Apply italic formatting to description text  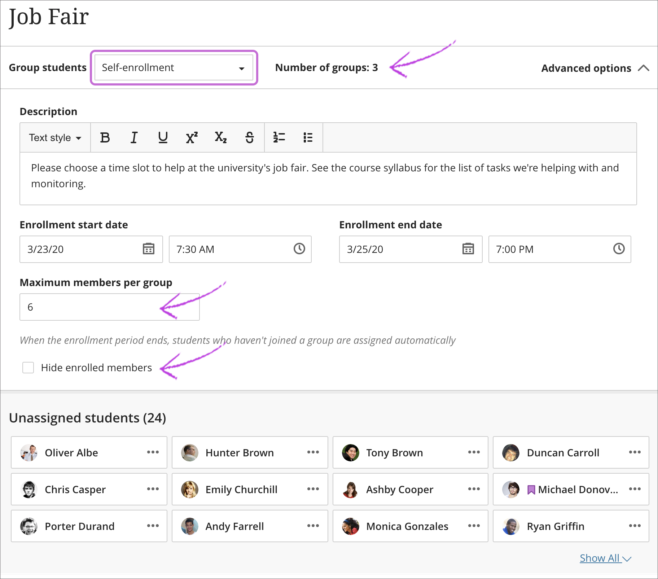134,137
